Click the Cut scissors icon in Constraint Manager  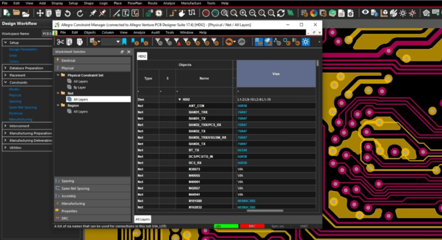pyautogui.click(x=60, y=42)
